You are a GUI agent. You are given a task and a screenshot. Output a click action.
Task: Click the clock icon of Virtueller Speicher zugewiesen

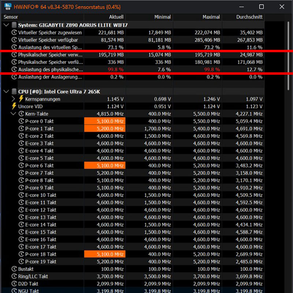click(14, 32)
